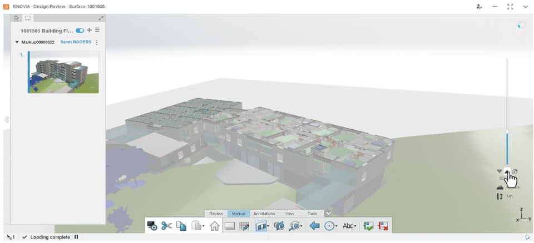Click the Copy icon in toolbar

[182, 226]
